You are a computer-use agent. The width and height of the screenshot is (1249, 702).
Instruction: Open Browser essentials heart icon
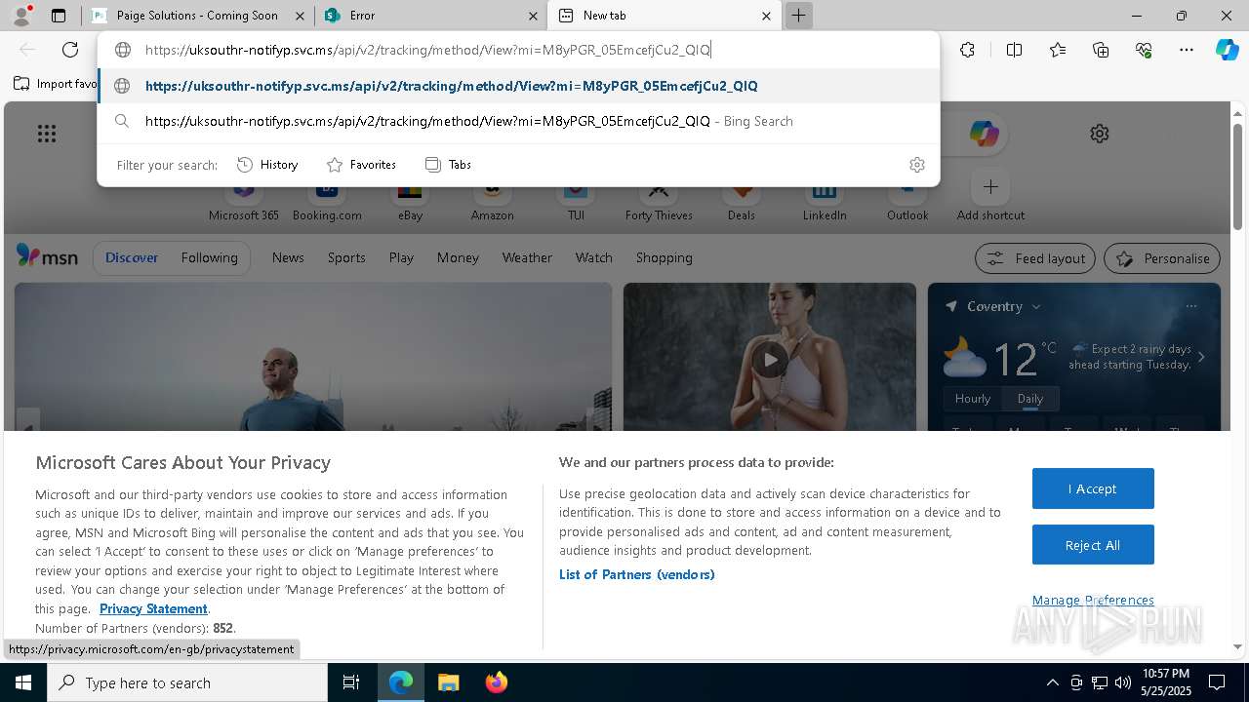[x=1144, y=50]
